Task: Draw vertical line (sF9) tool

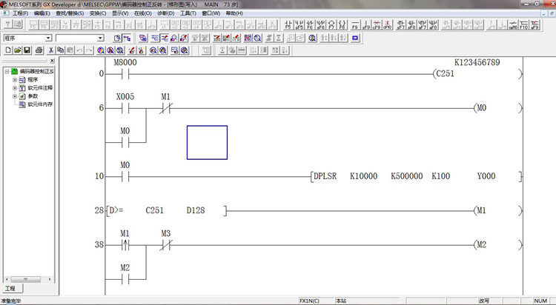Action: coord(365,24)
